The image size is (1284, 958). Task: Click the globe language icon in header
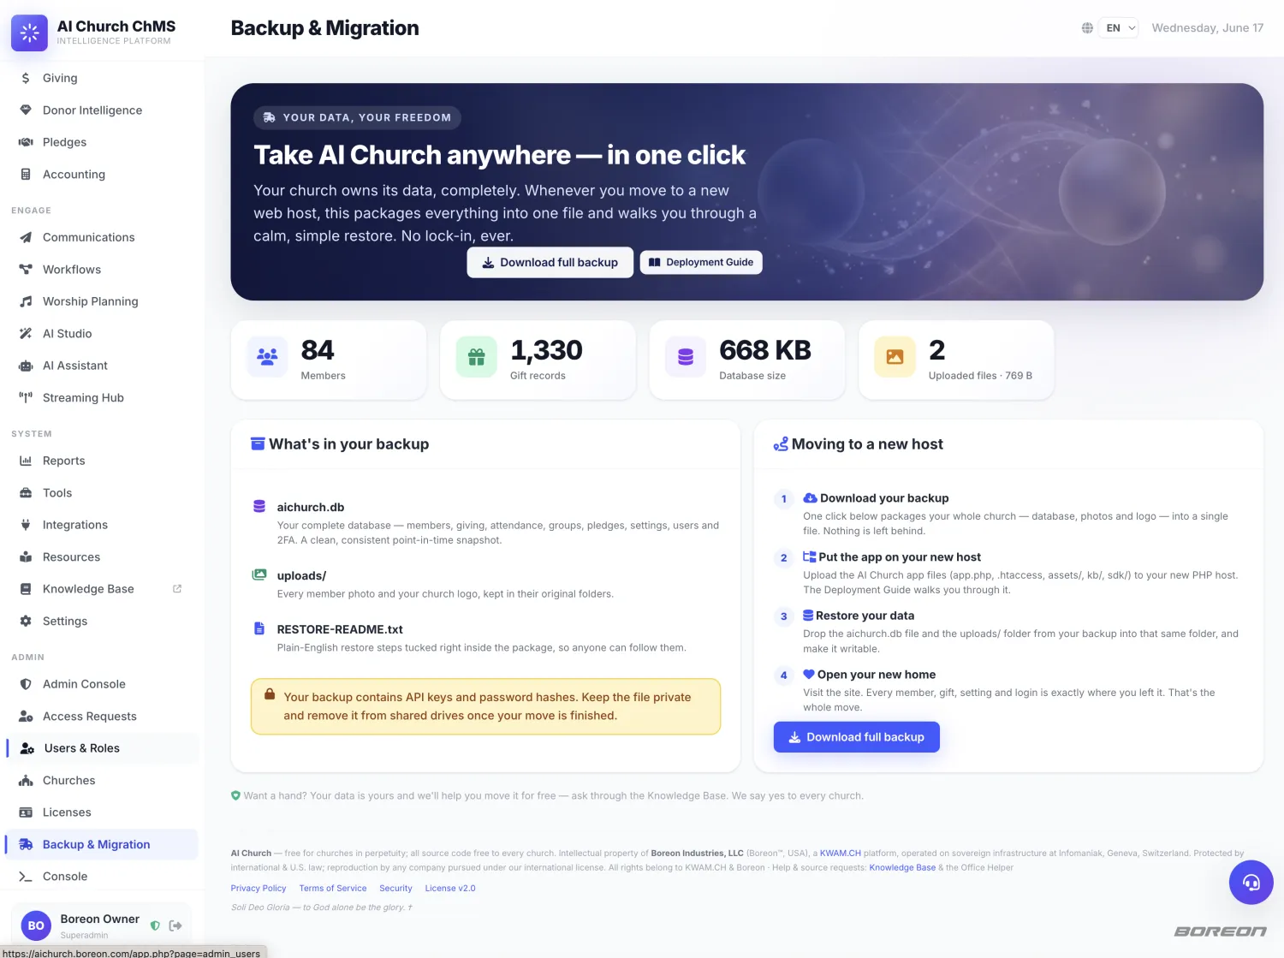coord(1087,28)
